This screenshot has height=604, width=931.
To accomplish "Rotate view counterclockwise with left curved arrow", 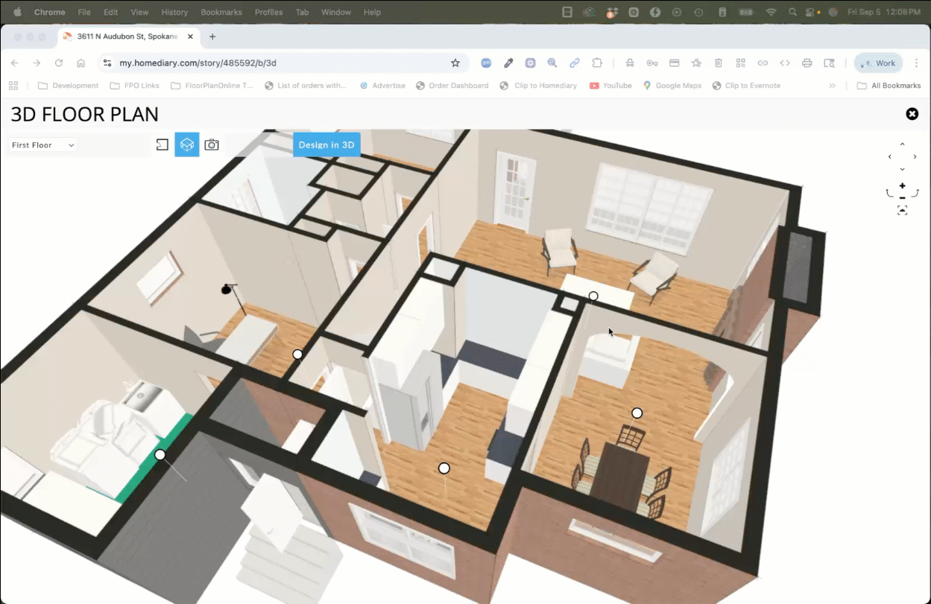I will pyautogui.click(x=889, y=193).
